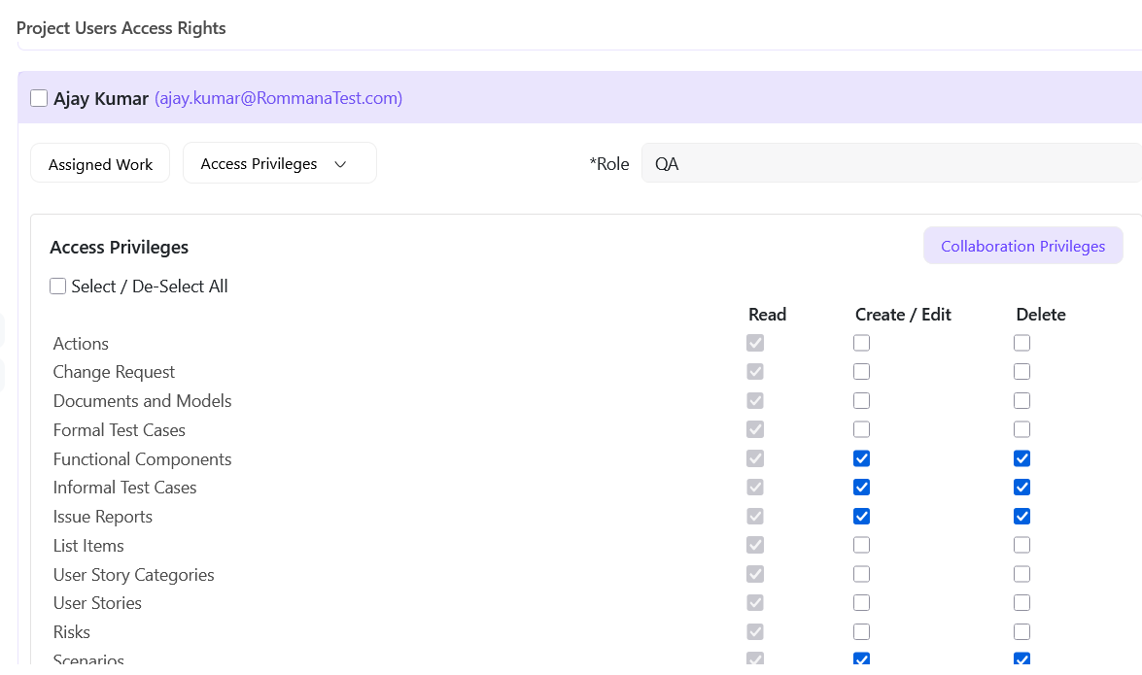Toggle the Select / De-Select All checkbox
1142x675 pixels.
[57, 286]
